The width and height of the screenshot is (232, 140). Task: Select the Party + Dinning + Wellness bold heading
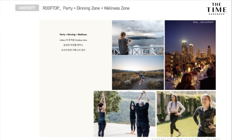(x=73, y=34)
